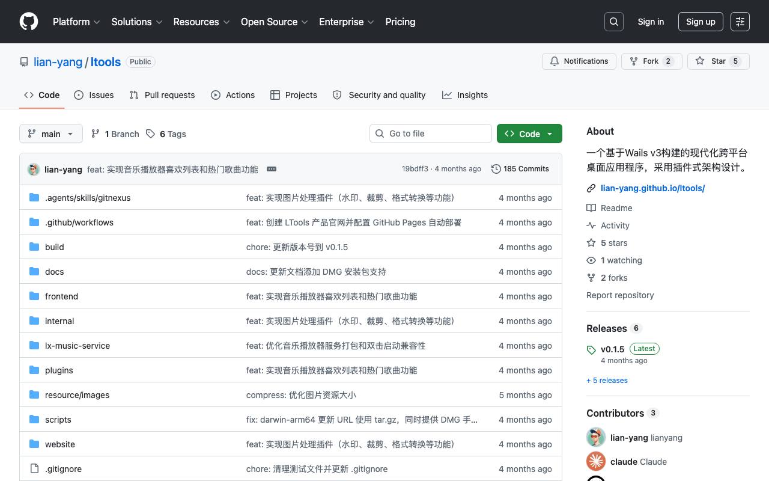Click the tag icon beside v0.1.5 release
This screenshot has width=769, height=481.
[591, 349]
